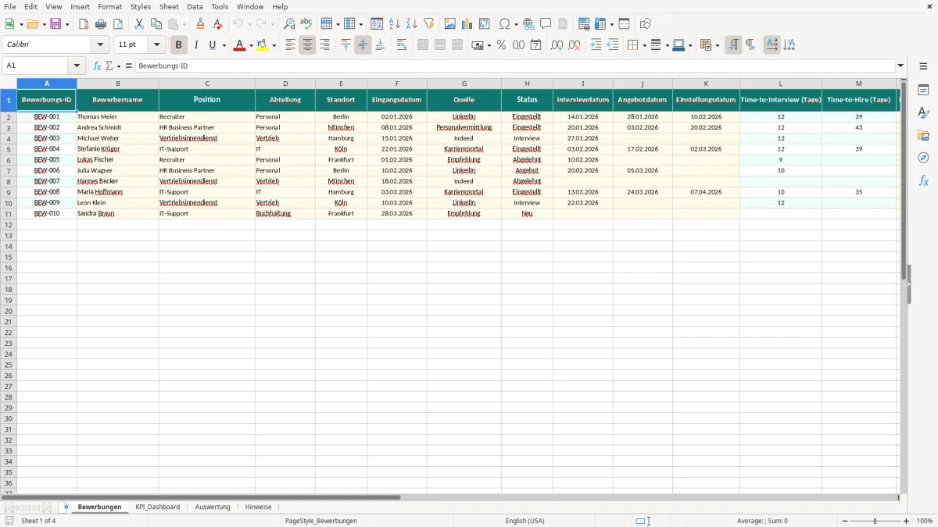938x527 pixels.
Task: Open the Sheet menu
Action: 169,6
